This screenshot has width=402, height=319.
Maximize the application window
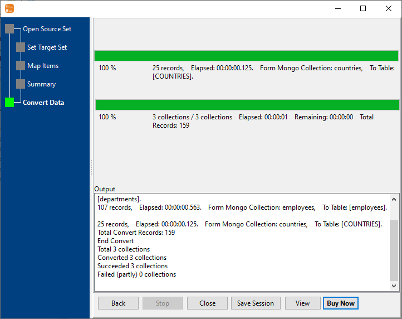pos(363,8)
